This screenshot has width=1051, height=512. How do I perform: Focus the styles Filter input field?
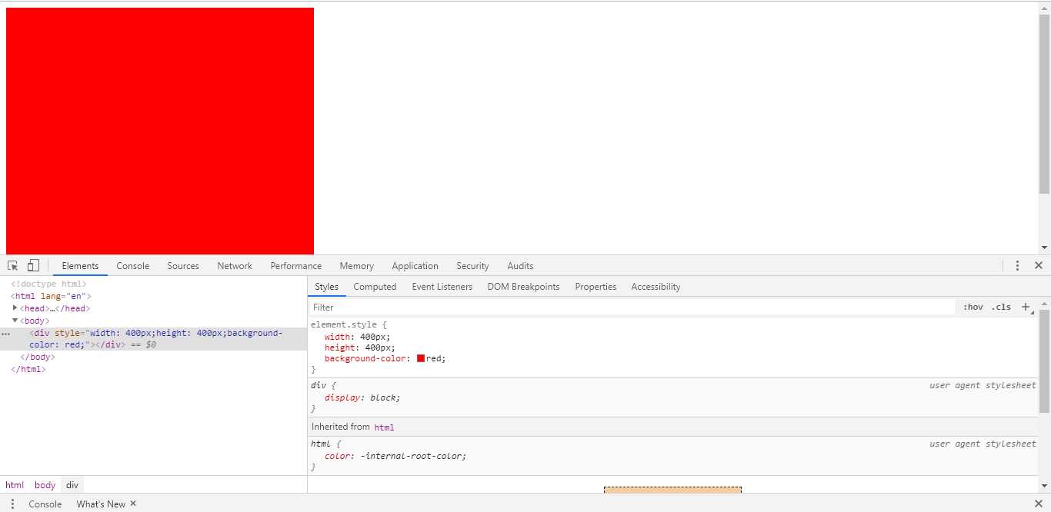tap(631, 307)
